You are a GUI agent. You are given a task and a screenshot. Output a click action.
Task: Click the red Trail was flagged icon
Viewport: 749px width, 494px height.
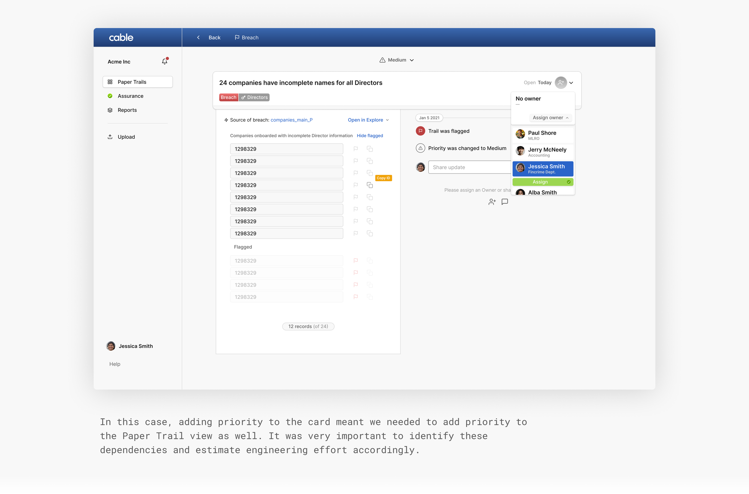(x=420, y=131)
